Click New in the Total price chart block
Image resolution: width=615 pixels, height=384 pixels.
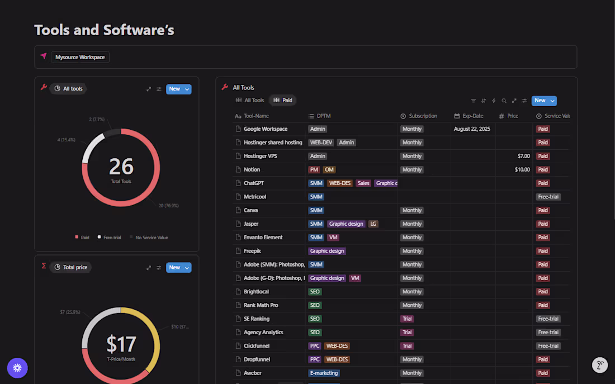[x=174, y=268]
